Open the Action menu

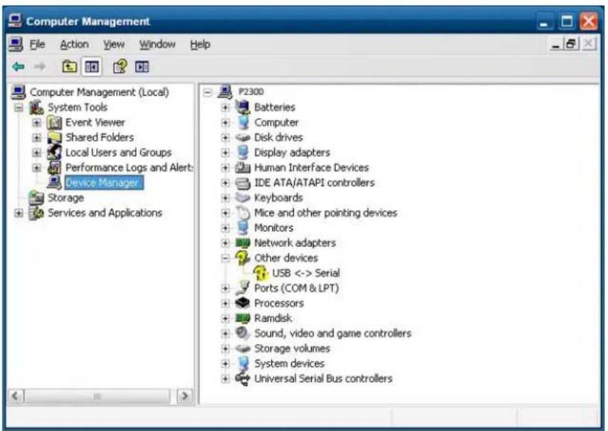(75, 45)
